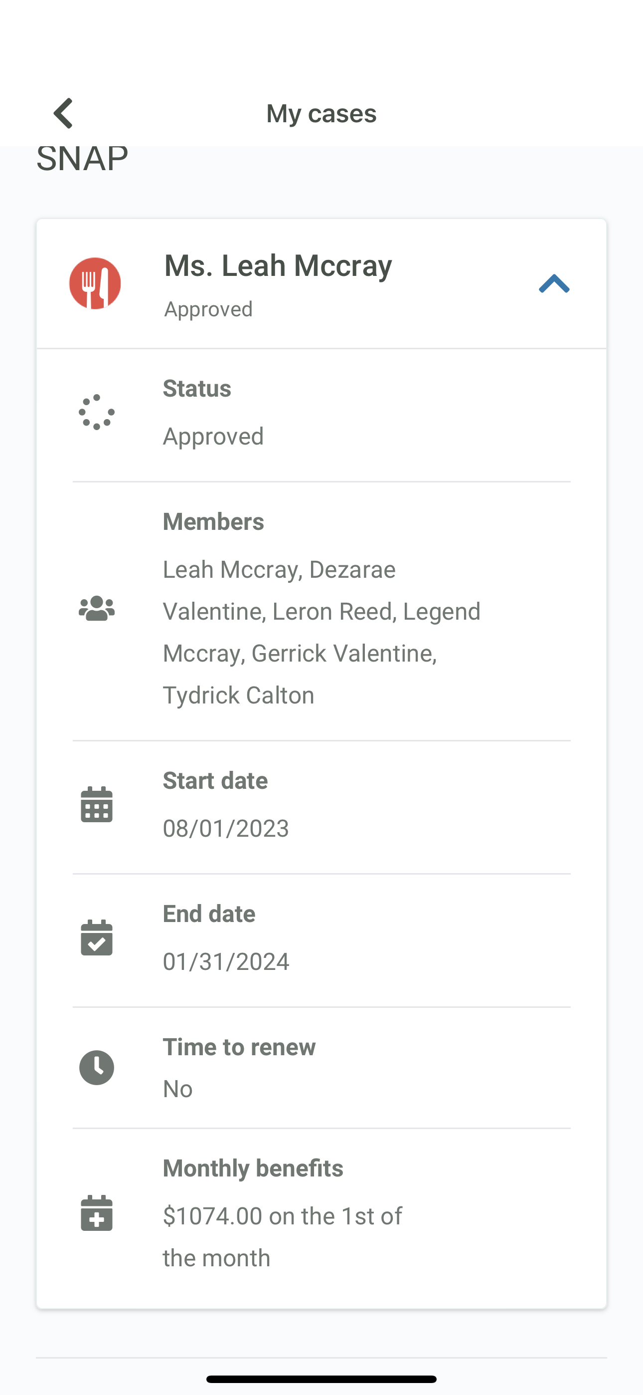The width and height of the screenshot is (643, 1395).
Task: Tap the Time to renew No value
Action: [x=177, y=1089]
